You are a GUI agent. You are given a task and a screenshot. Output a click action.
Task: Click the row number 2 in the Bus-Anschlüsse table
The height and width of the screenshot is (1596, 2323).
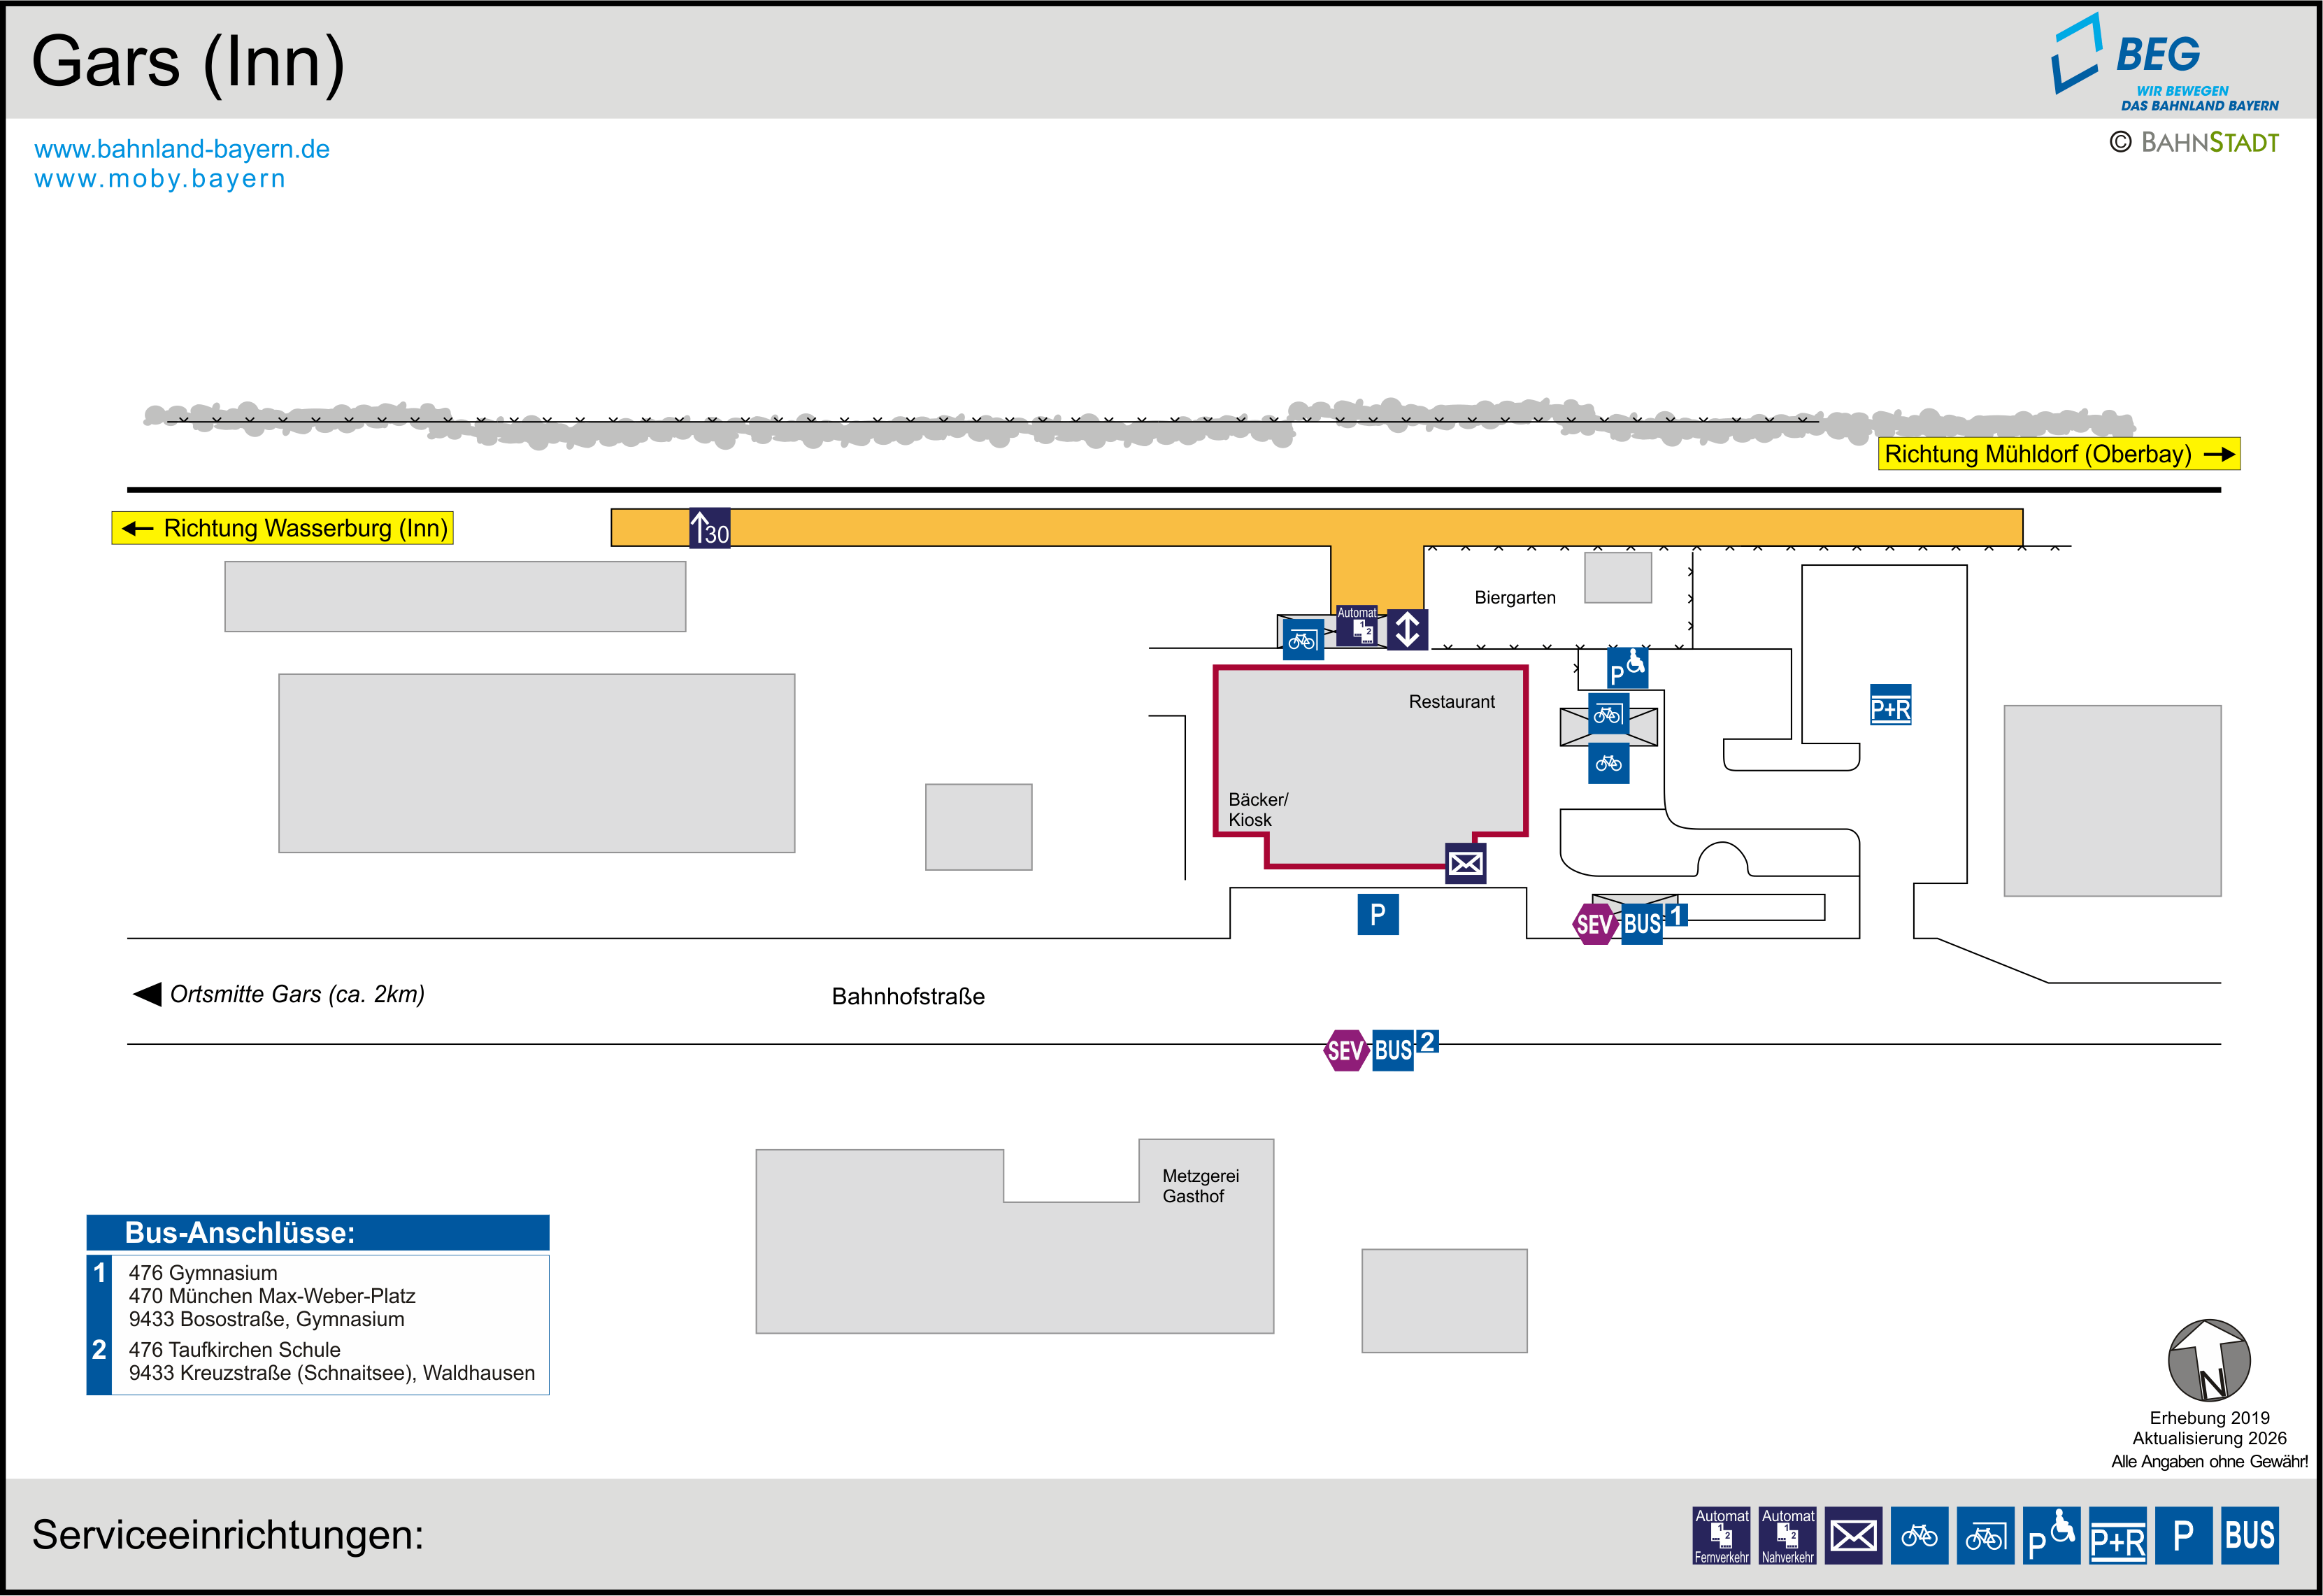(99, 1350)
